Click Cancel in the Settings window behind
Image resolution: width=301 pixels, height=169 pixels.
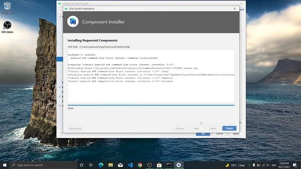[x=220, y=134]
